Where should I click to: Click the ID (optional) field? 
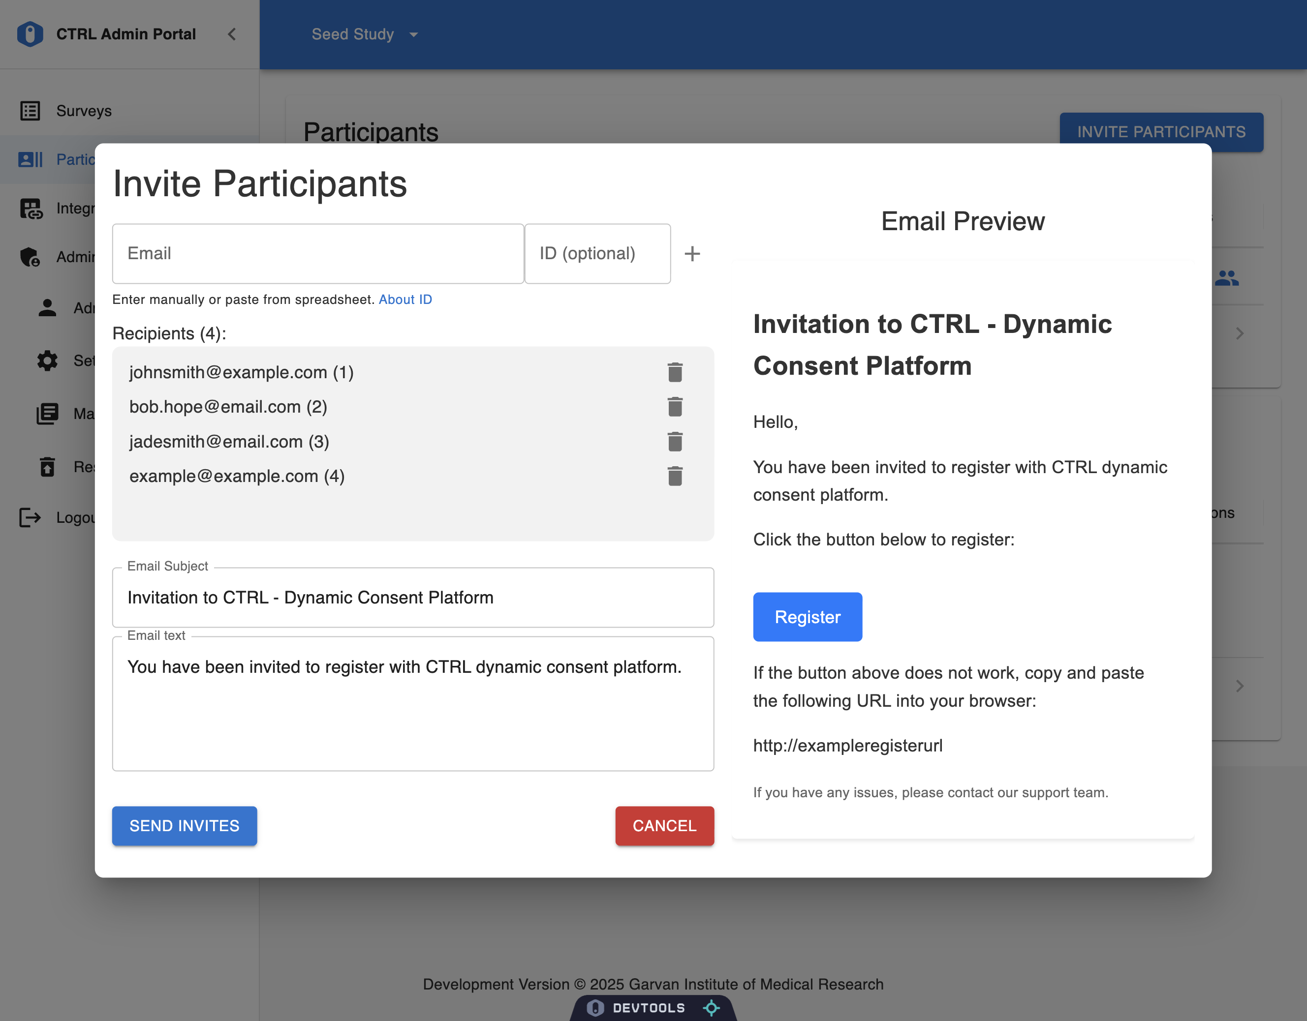coord(596,254)
